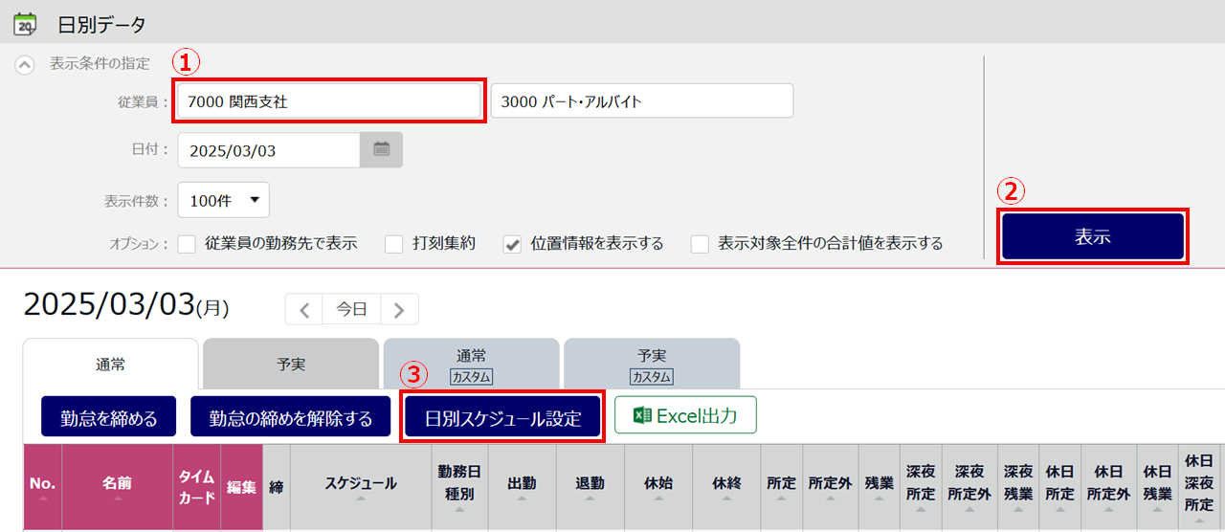Image resolution: width=1225 pixels, height=532 pixels.
Task: Go to next day with right chevron
Action: [x=399, y=309]
